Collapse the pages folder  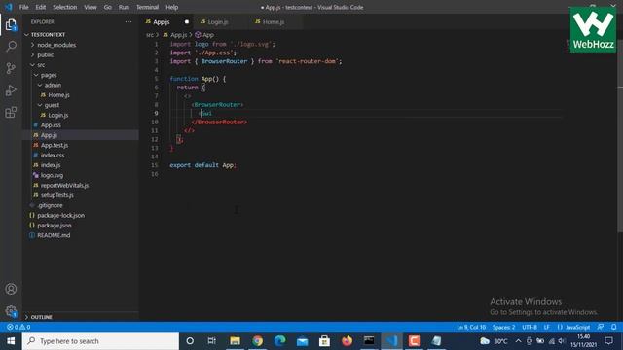click(x=36, y=75)
